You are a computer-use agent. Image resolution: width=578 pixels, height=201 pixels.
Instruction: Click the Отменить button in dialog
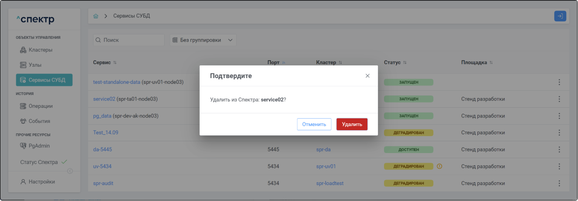(314, 124)
